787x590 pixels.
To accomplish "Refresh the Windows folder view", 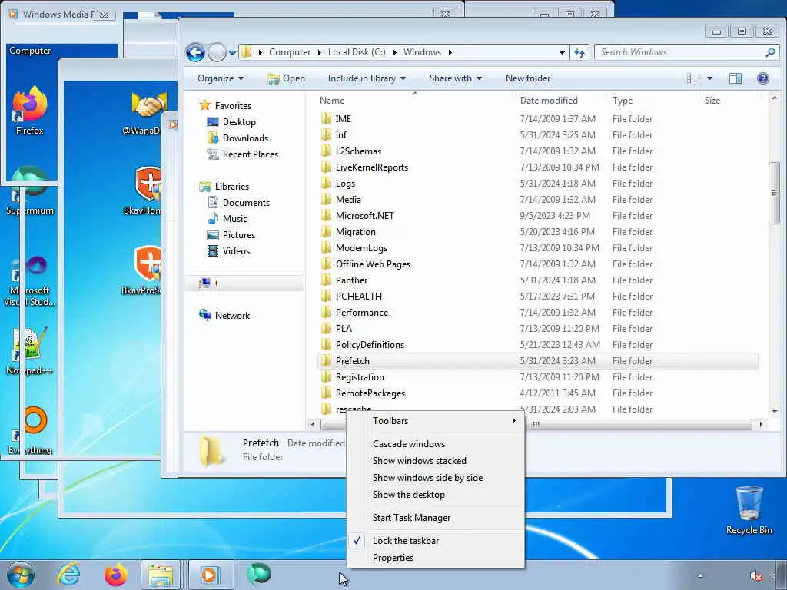I will (579, 52).
